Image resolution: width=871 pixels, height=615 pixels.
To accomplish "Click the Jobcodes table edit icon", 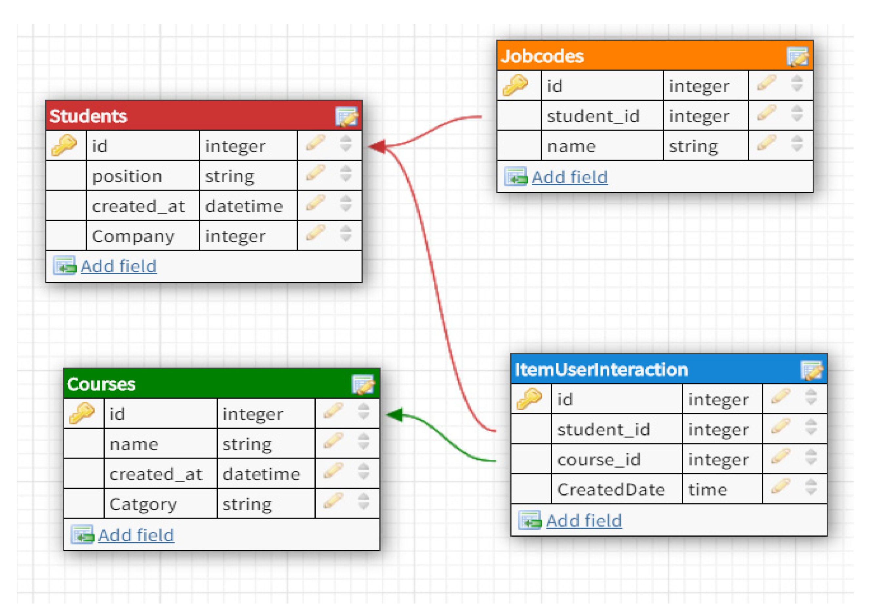I will pos(797,56).
